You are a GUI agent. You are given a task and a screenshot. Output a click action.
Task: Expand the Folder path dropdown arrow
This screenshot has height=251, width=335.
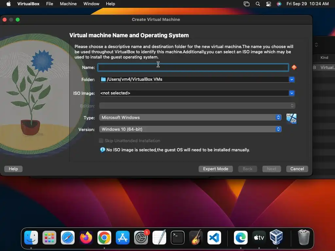tap(291, 79)
